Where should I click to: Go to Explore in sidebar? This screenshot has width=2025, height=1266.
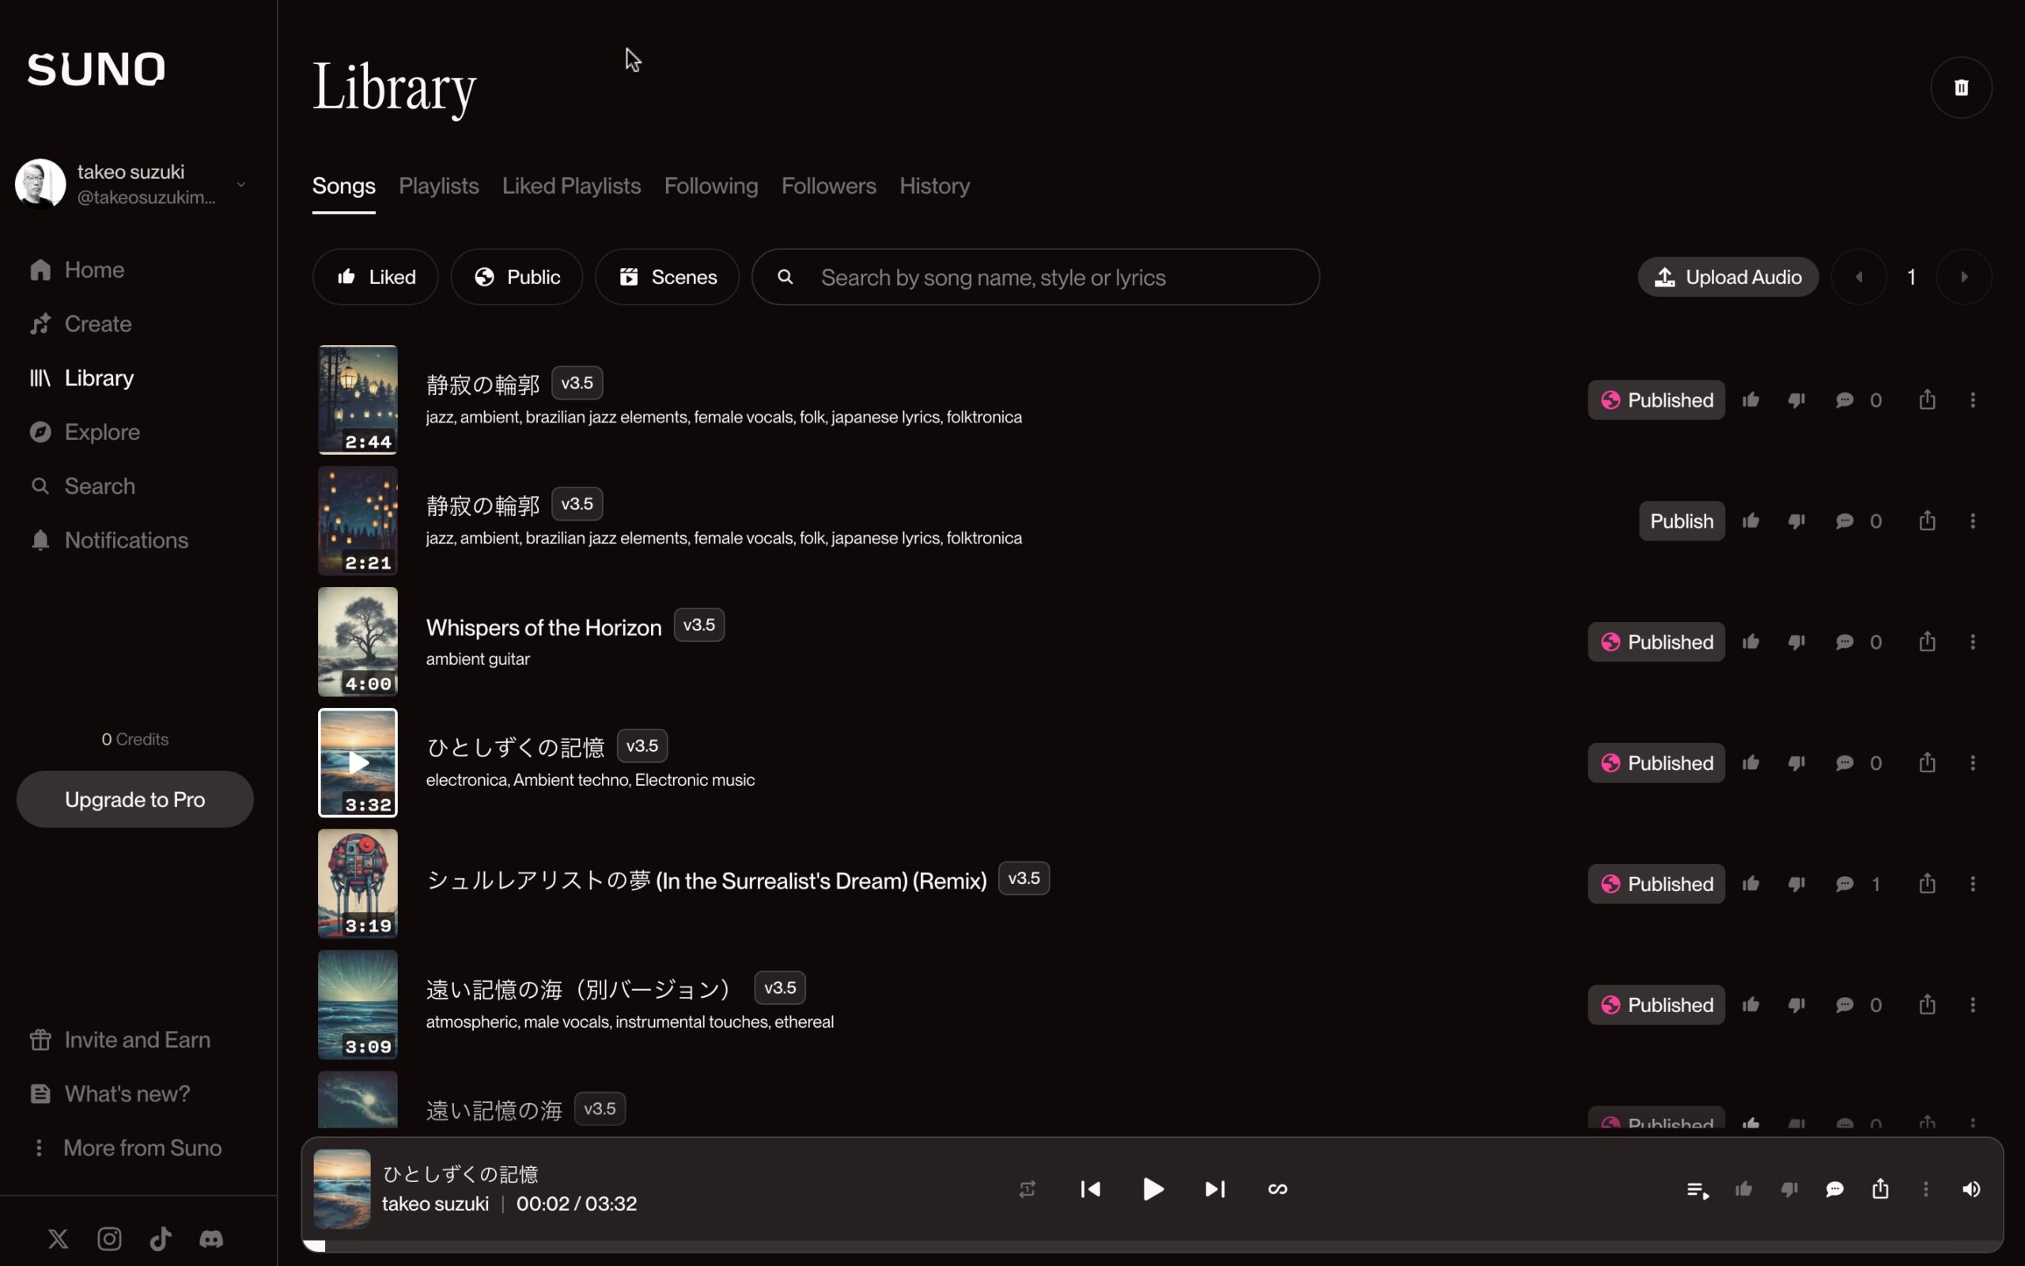click(x=85, y=432)
